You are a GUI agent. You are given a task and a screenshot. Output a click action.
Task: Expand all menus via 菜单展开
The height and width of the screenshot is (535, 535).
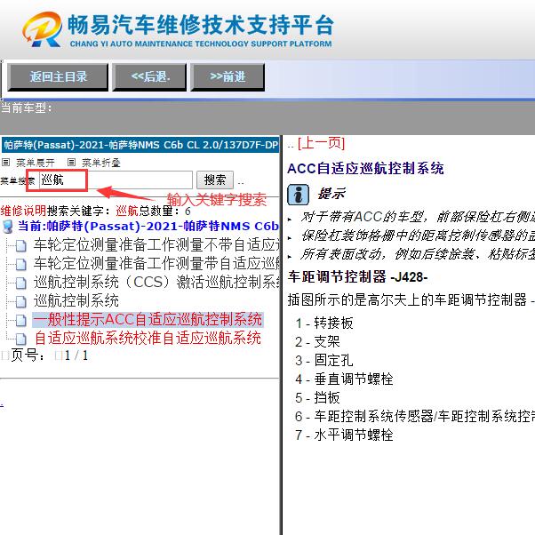[x=36, y=163]
